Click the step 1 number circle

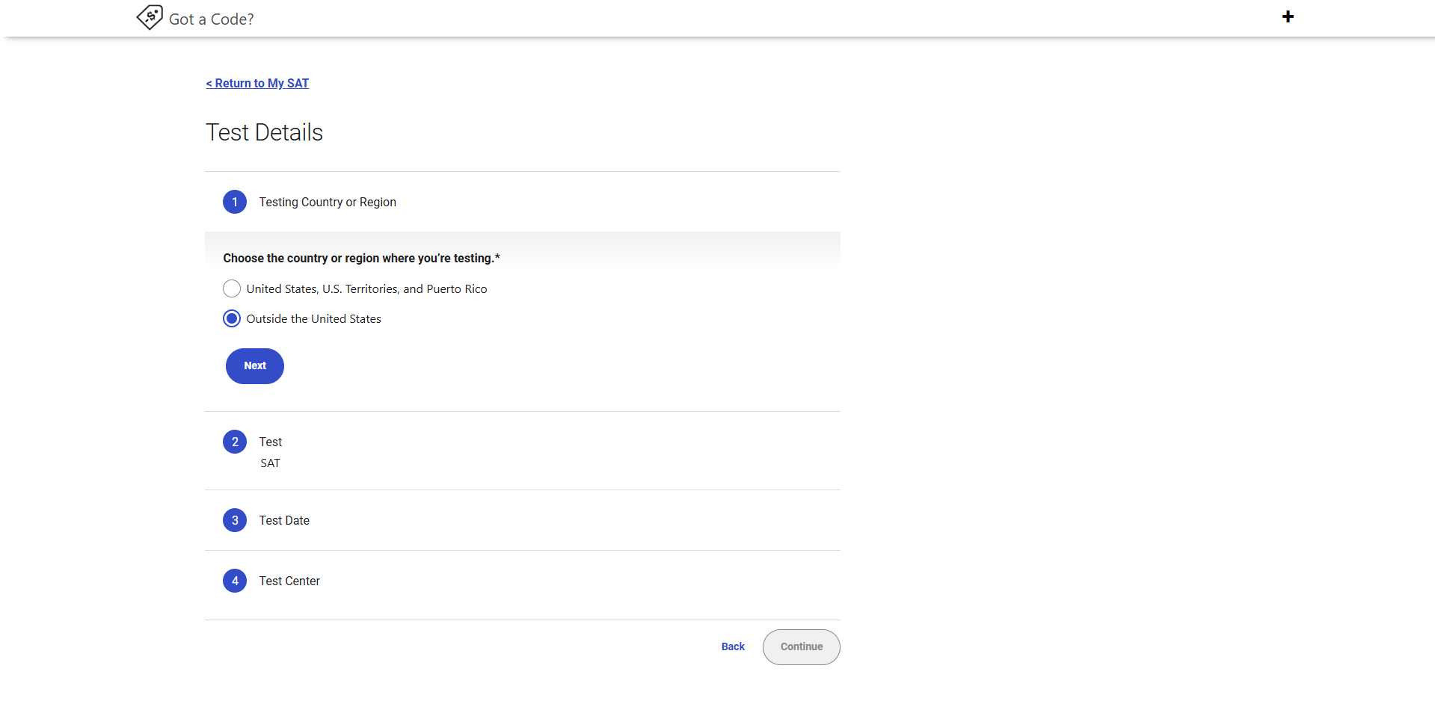235,202
